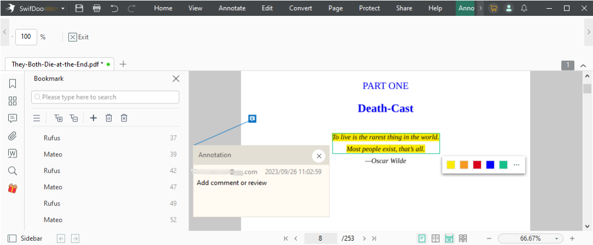Image resolution: width=593 pixels, height=245 pixels.
Task: Click the navigate forward view arrow
Action: click(75, 238)
